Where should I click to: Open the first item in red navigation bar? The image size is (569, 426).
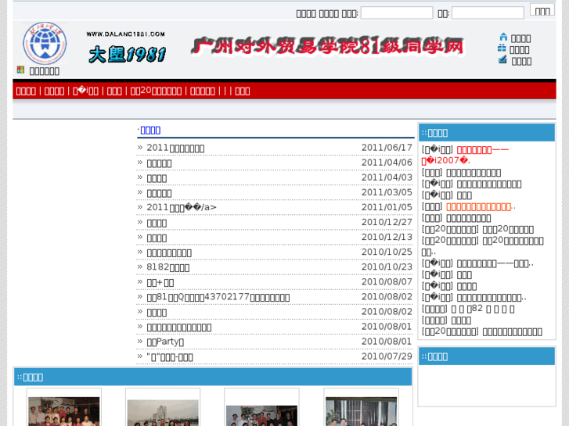pyautogui.click(x=26, y=91)
